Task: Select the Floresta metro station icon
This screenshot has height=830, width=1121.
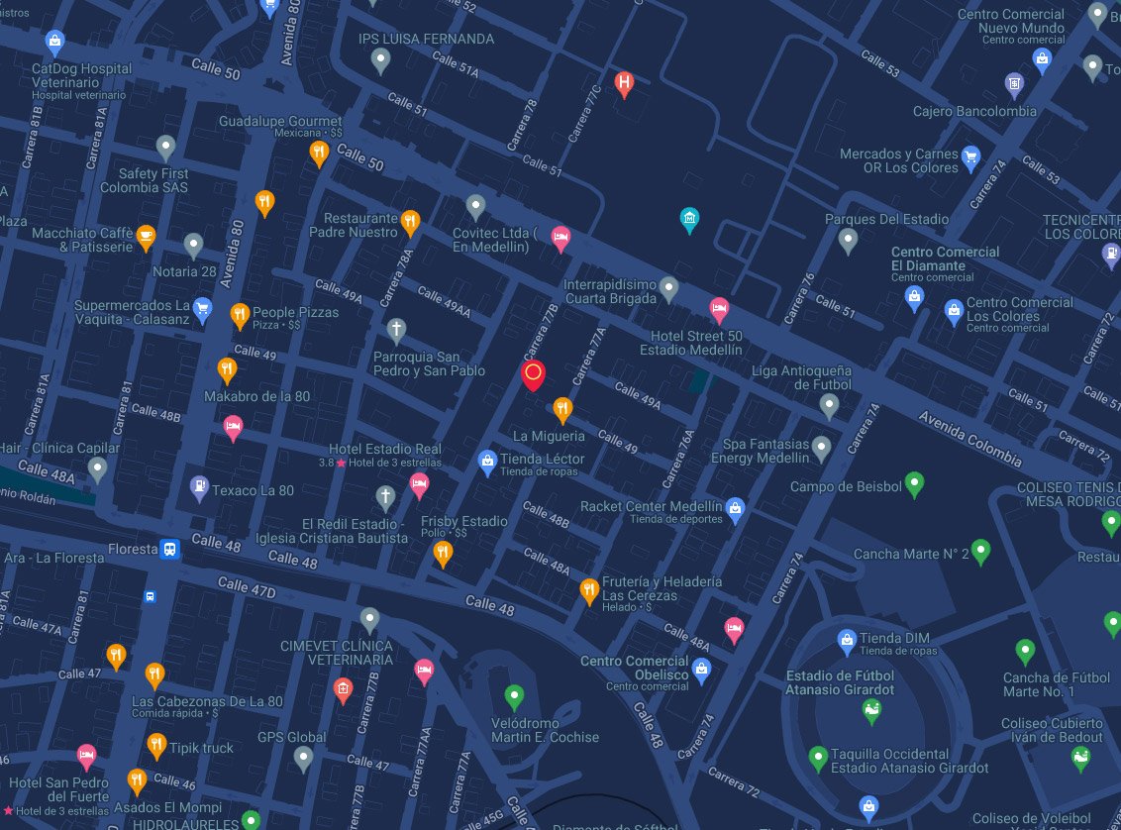Action: pos(170,549)
